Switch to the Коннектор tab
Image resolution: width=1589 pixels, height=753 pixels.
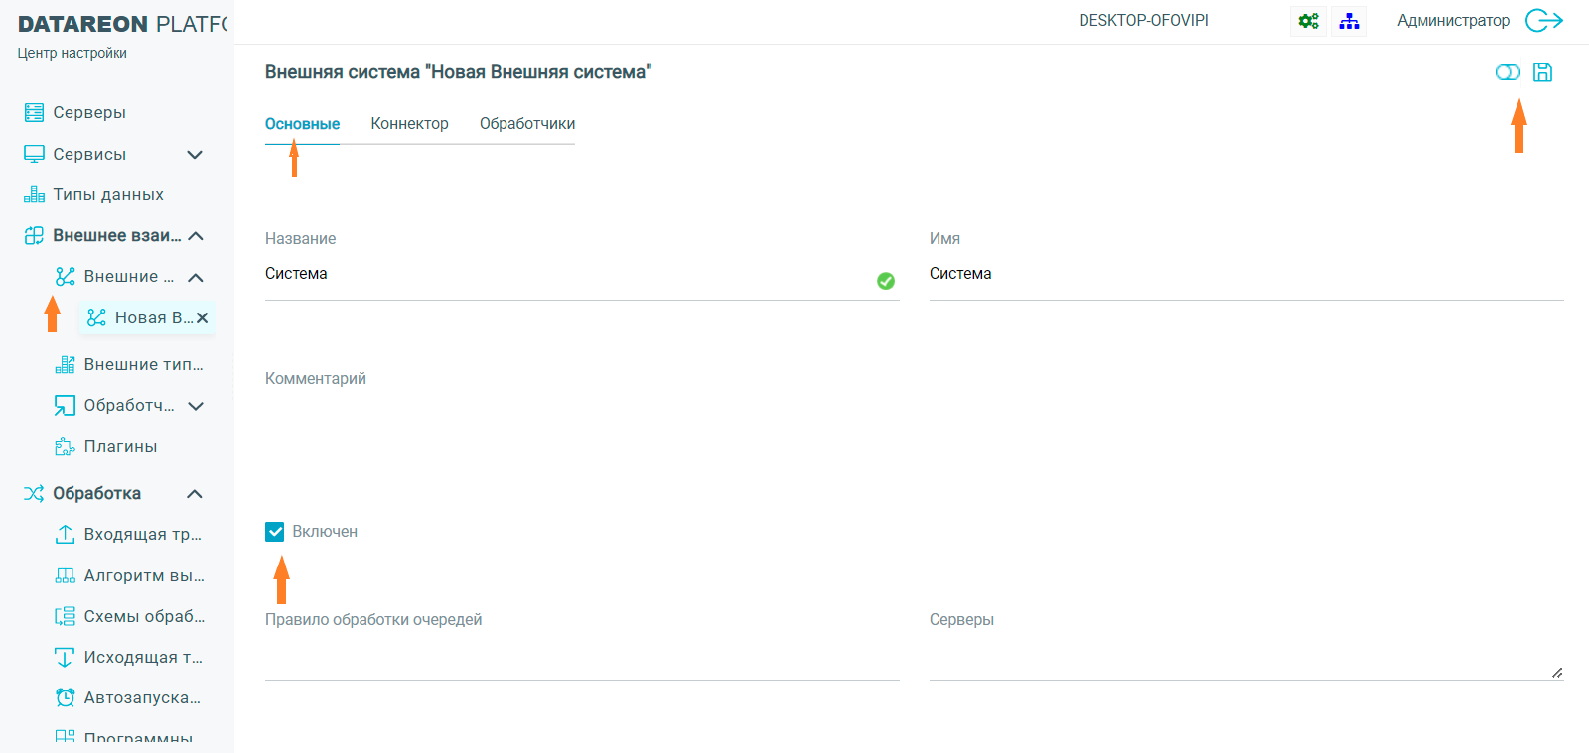point(409,124)
